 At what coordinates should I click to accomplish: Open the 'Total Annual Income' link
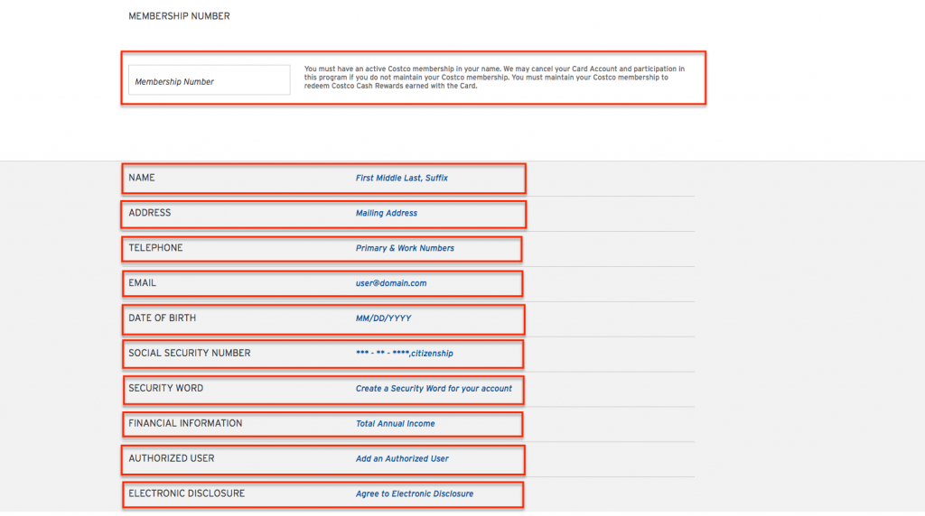pyautogui.click(x=395, y=424)
